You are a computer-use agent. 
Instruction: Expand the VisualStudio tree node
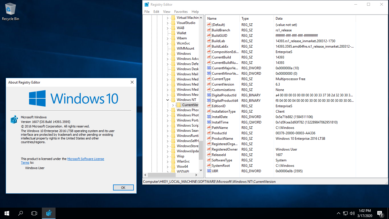(167, 23)
